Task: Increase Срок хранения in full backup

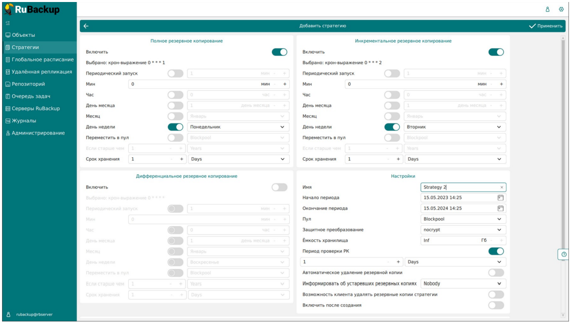Action: click(182, 159)
